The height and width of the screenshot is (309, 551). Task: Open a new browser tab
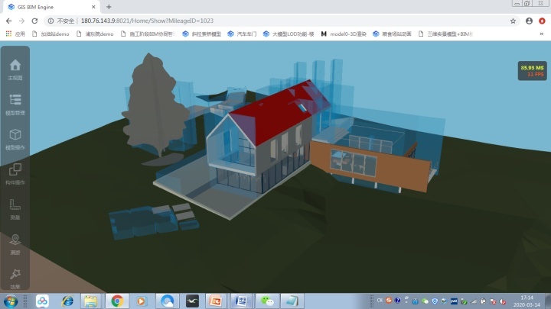[x=109, y=7]
